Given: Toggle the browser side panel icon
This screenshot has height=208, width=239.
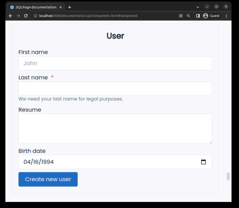Looking at the screenshot, I should [198, 16].
